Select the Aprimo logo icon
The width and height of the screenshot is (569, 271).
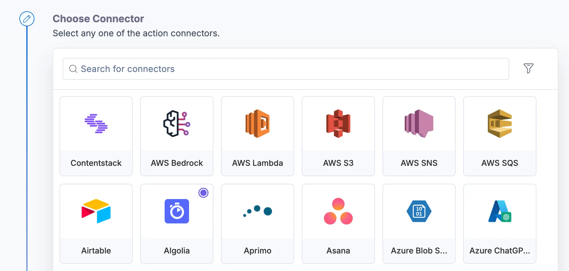coord(258,211)
